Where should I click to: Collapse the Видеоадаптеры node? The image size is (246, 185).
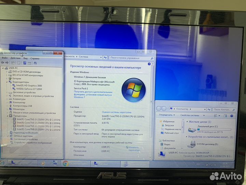tap(7, 82)
